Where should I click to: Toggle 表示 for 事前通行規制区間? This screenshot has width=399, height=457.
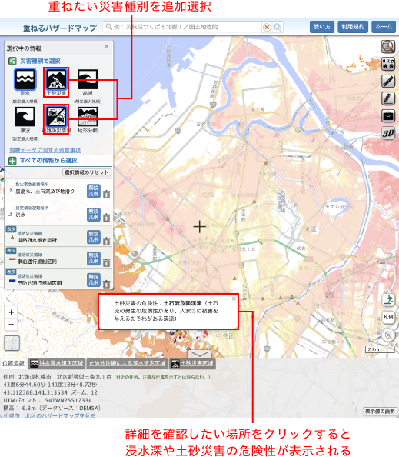pyautogui.click(x=11, y=250)
